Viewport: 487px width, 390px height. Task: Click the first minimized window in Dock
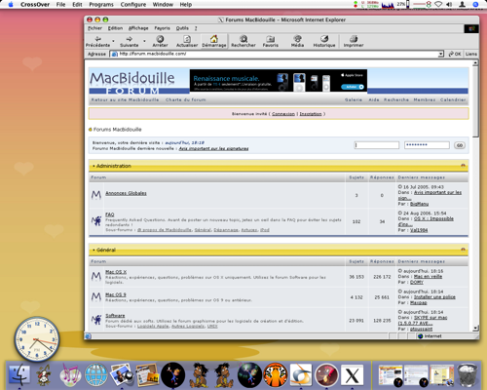coord(391,375)
